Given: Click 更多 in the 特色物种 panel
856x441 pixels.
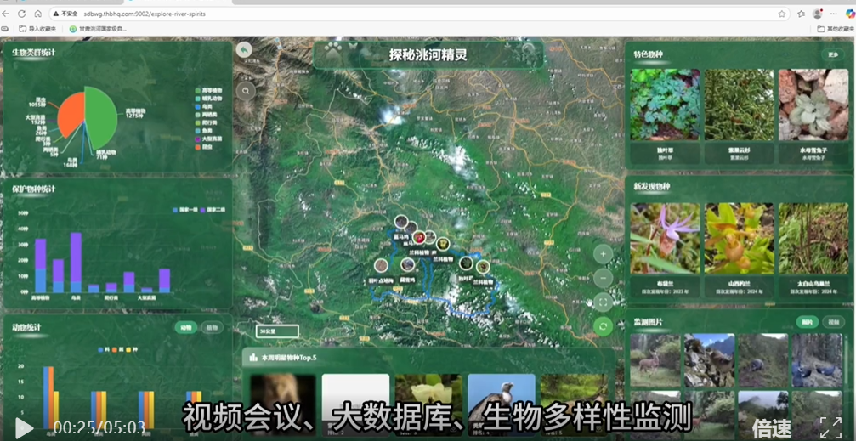Looking at the screenshot, I should coord(833,55).
